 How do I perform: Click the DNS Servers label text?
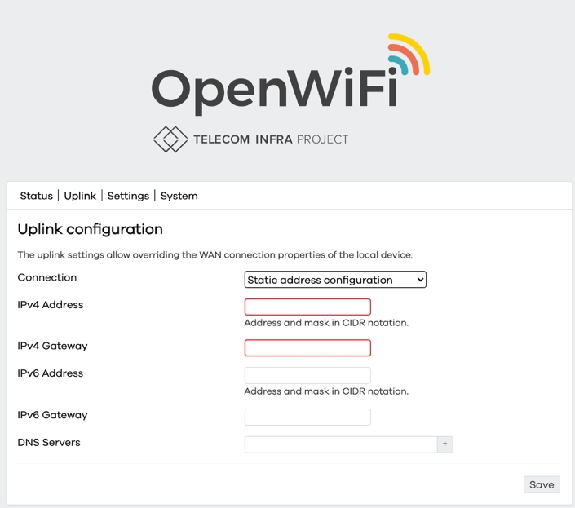(x=49, y=443)
